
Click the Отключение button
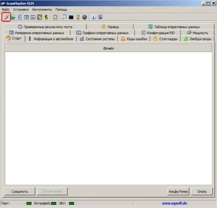(52, 192)
